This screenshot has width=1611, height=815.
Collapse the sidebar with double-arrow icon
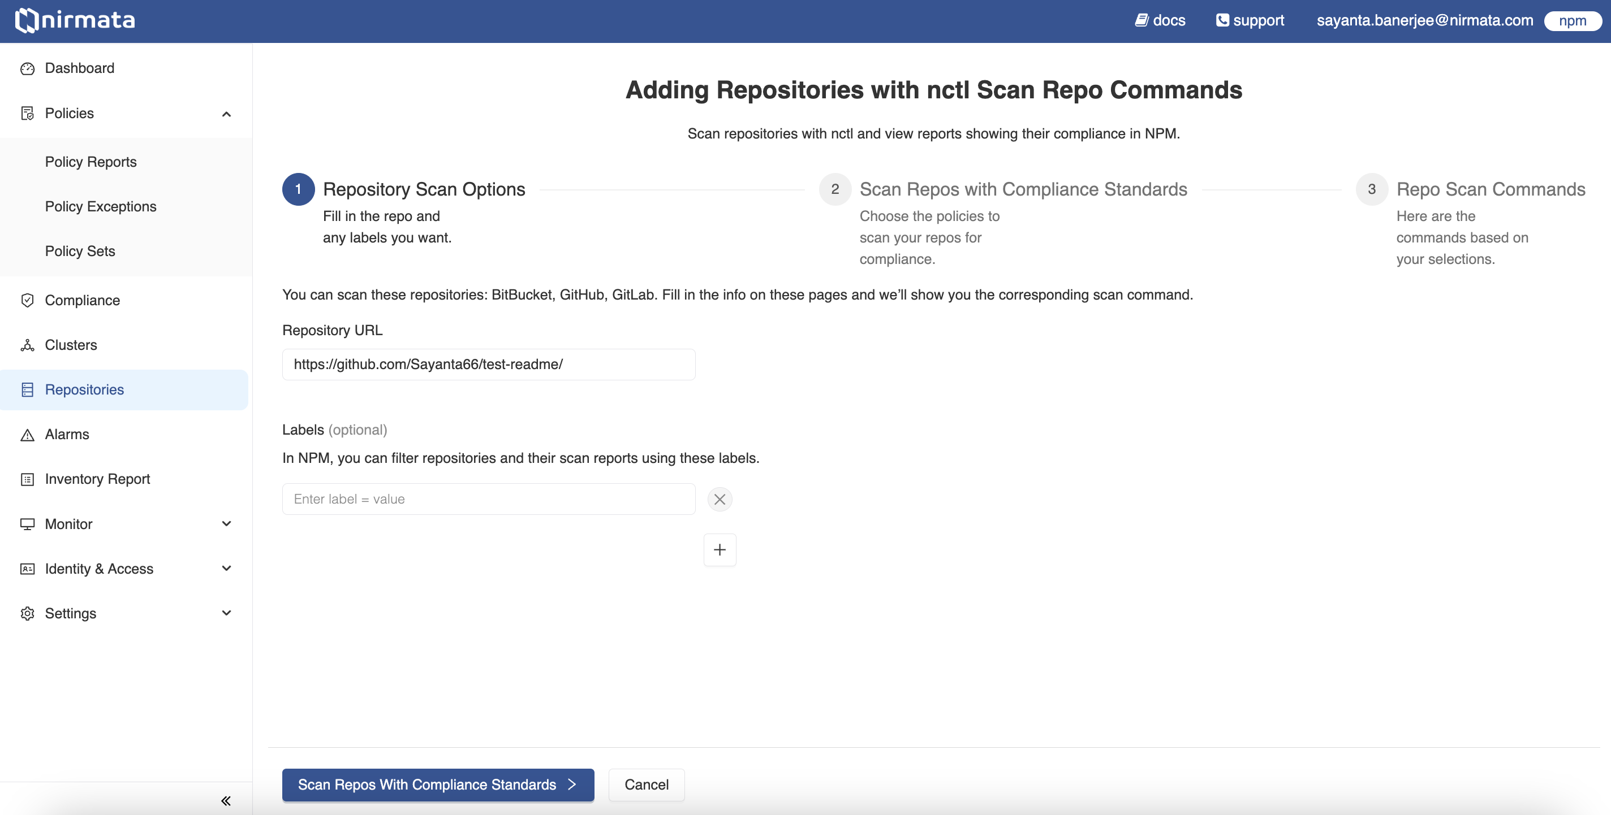(x=226, y=801)
